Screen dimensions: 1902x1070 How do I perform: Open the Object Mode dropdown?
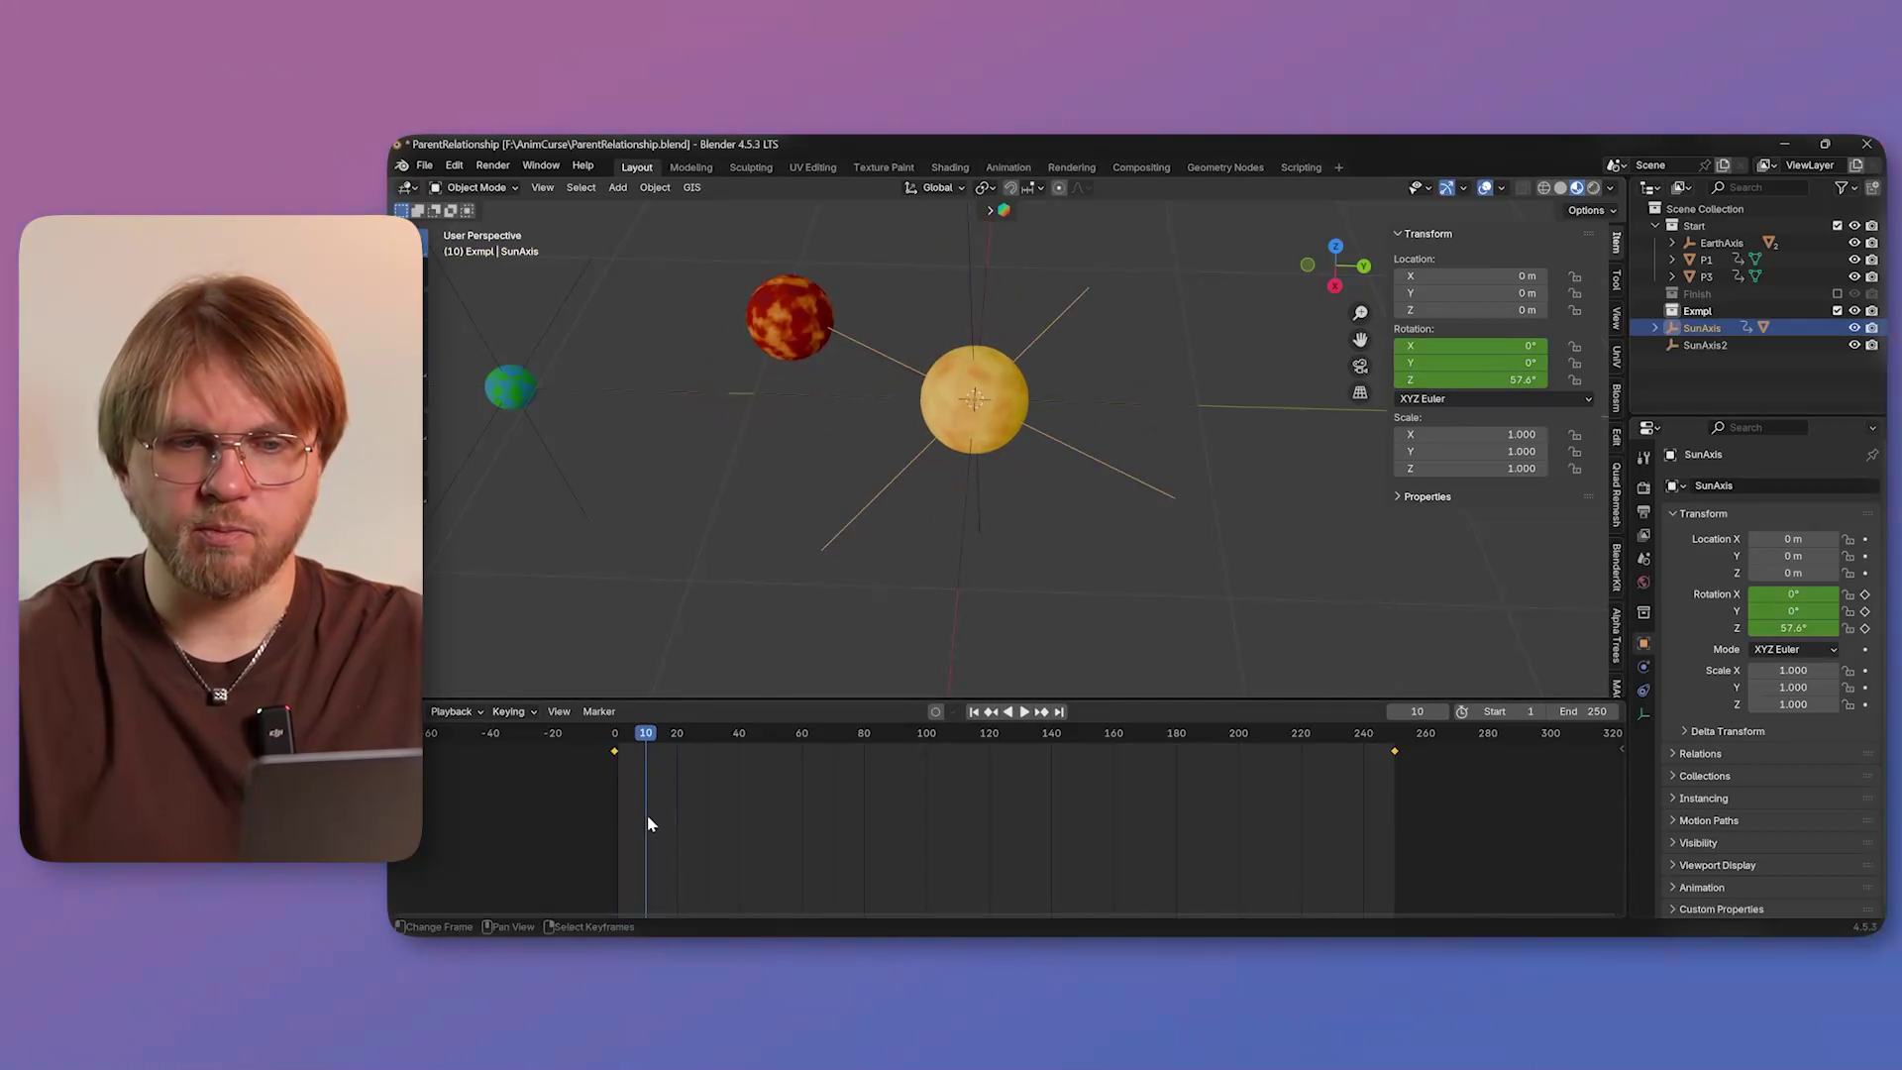coord(475,187)
